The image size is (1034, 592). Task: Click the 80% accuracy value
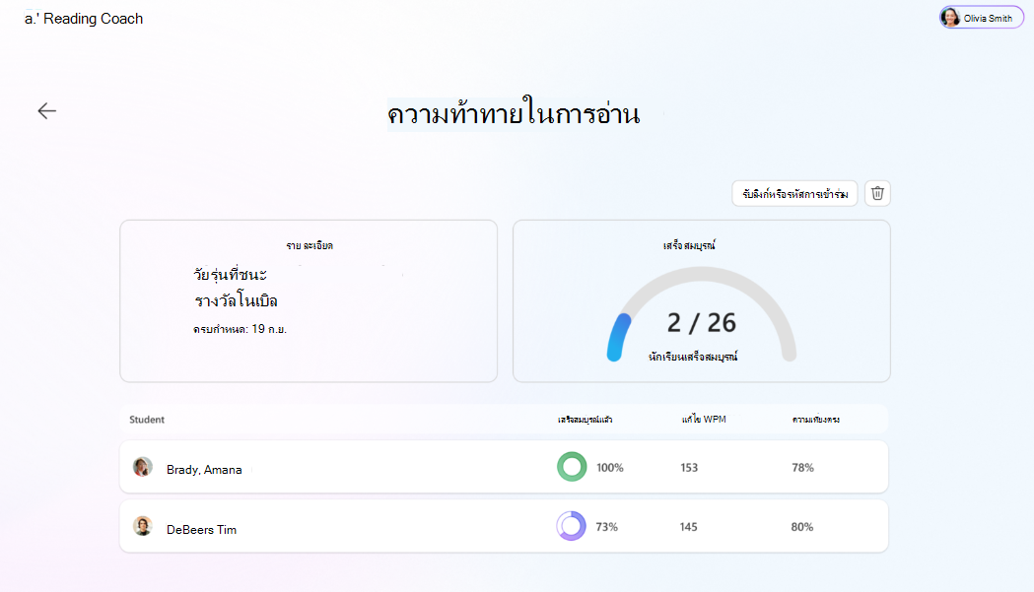click(x=802, y=527)
